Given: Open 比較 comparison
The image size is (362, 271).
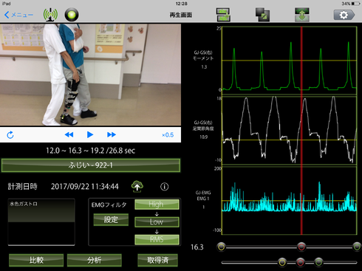Looking at the screenshot, I should point(36,260).
